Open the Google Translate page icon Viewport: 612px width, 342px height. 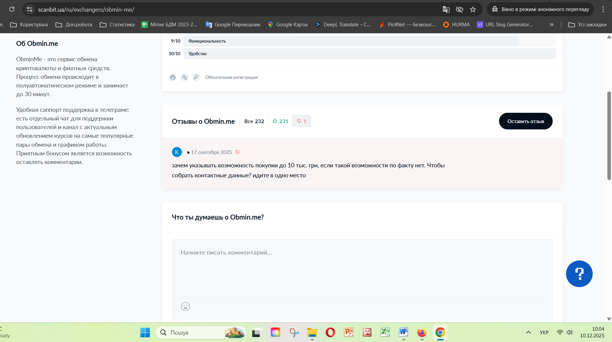click(446, 9)
